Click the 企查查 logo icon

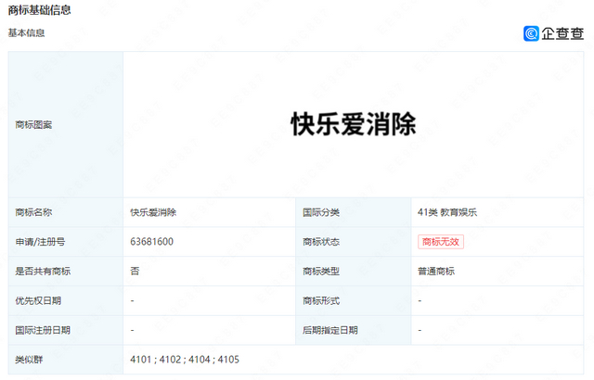tap(531, 33)
